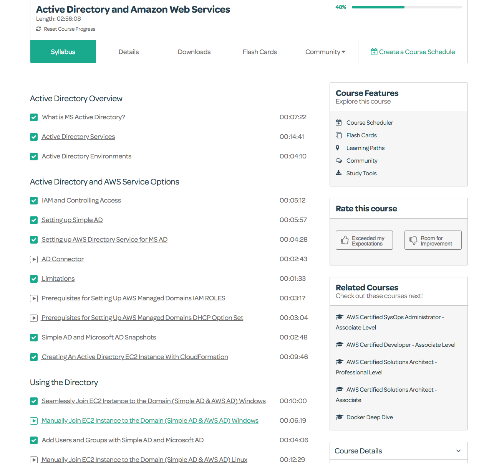Open Active Directory Services lesson link

[x=78, y=137]
